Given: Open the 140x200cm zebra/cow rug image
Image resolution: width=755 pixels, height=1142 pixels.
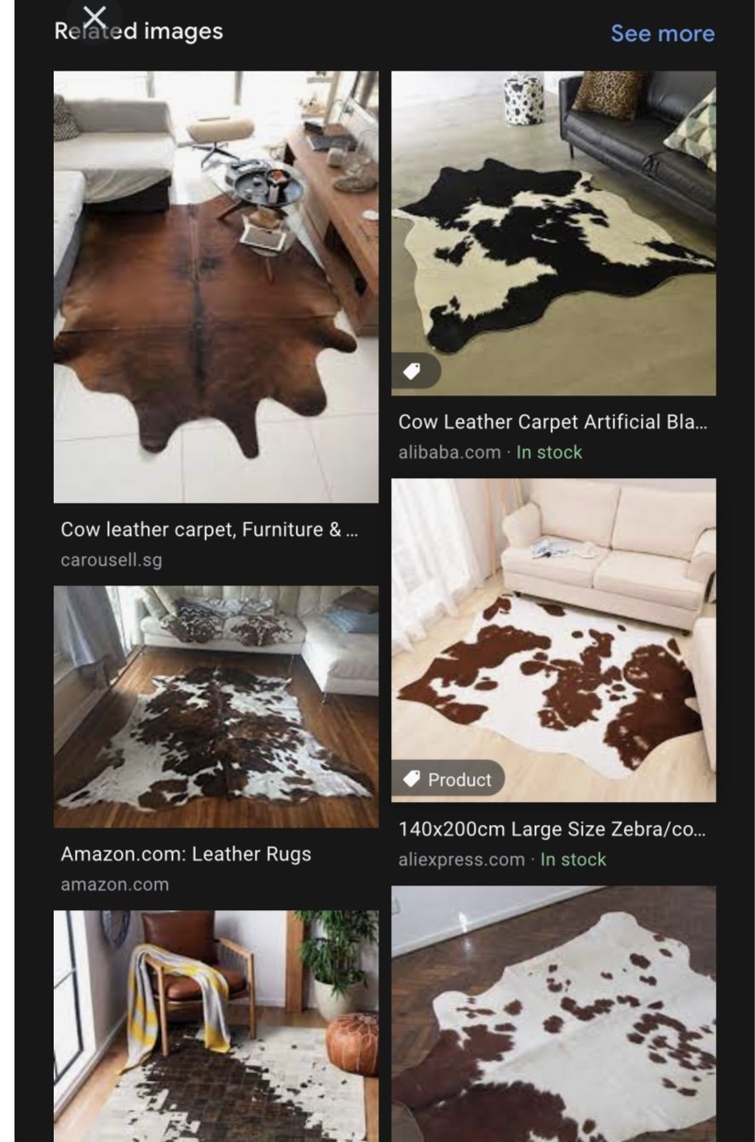Looking at the screenshot, I should [x=553, y=640].
